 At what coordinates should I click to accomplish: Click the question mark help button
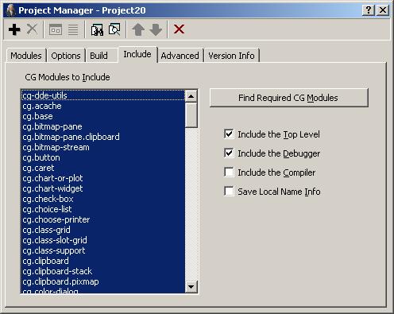point(369,10)
